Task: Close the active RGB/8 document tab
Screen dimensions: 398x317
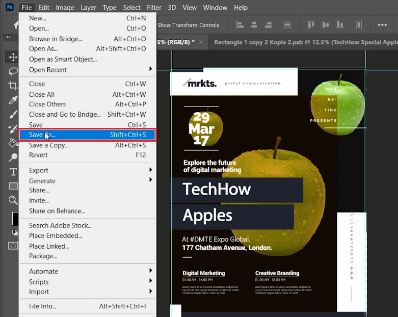Action: (x=201, y=42)
